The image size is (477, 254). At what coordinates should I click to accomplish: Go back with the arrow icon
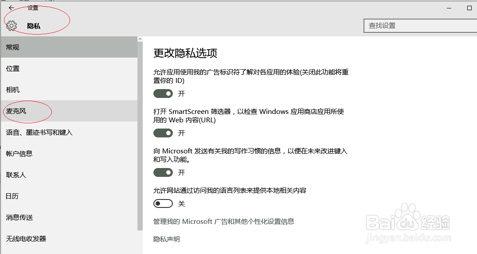pyautogui.click(x=12, y=8)
